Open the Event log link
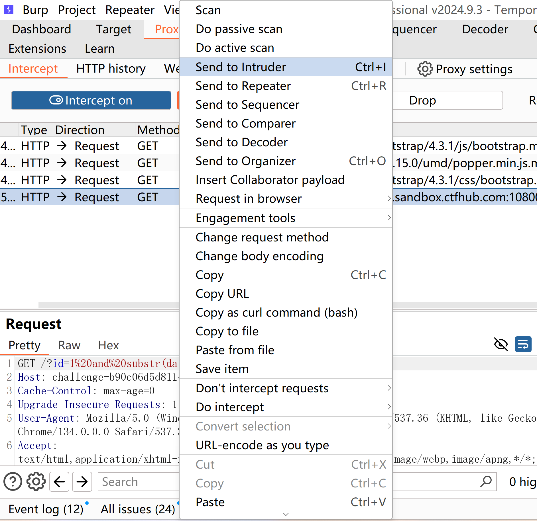 pos(46,509)
